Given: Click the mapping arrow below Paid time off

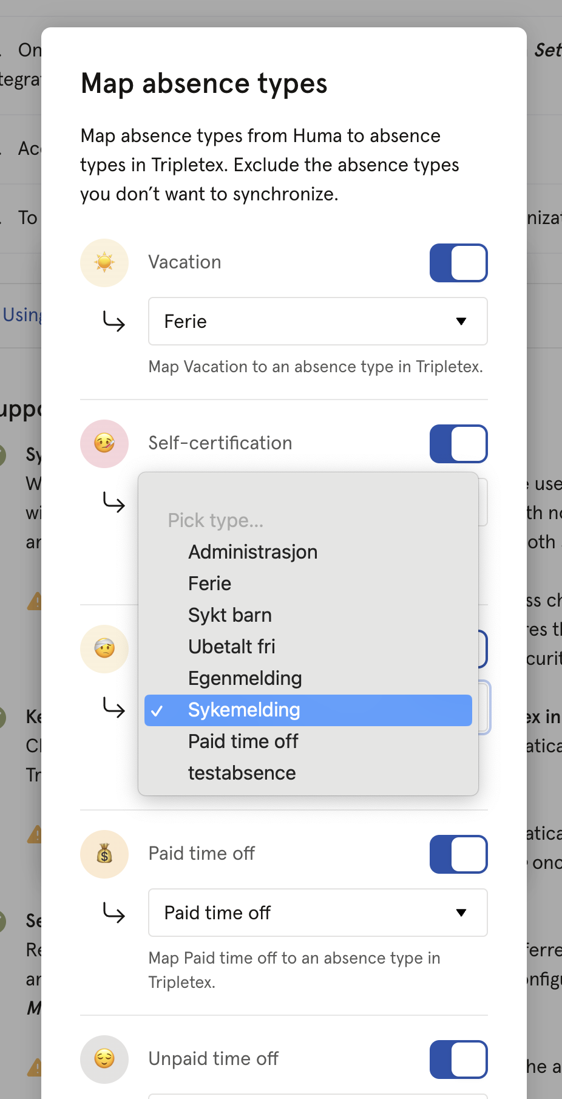Looking at the screenshot, I should 112,913.
